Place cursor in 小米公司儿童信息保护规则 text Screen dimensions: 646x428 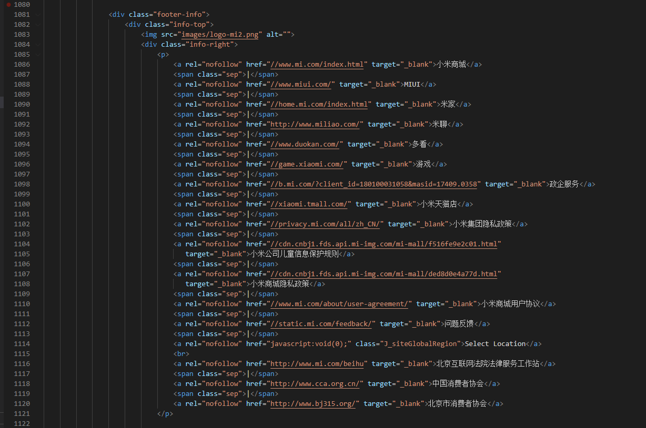294,254
